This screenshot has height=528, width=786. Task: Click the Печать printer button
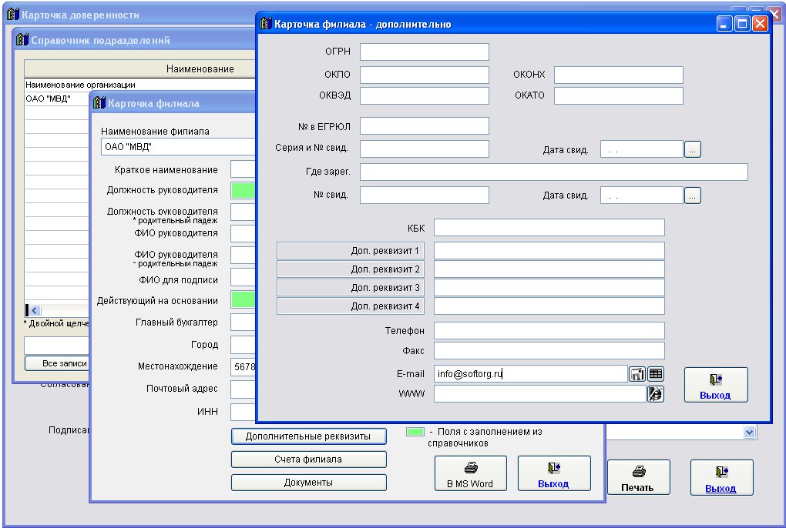pyautogui.click(x=638, y=478)
